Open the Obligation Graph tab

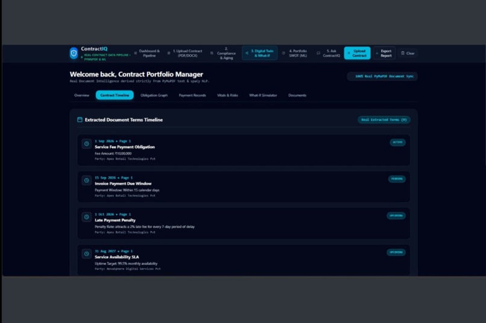click(x=154, y=95)
